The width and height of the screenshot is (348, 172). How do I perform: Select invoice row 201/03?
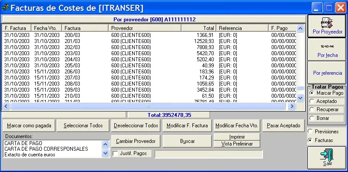pos(150,41)
